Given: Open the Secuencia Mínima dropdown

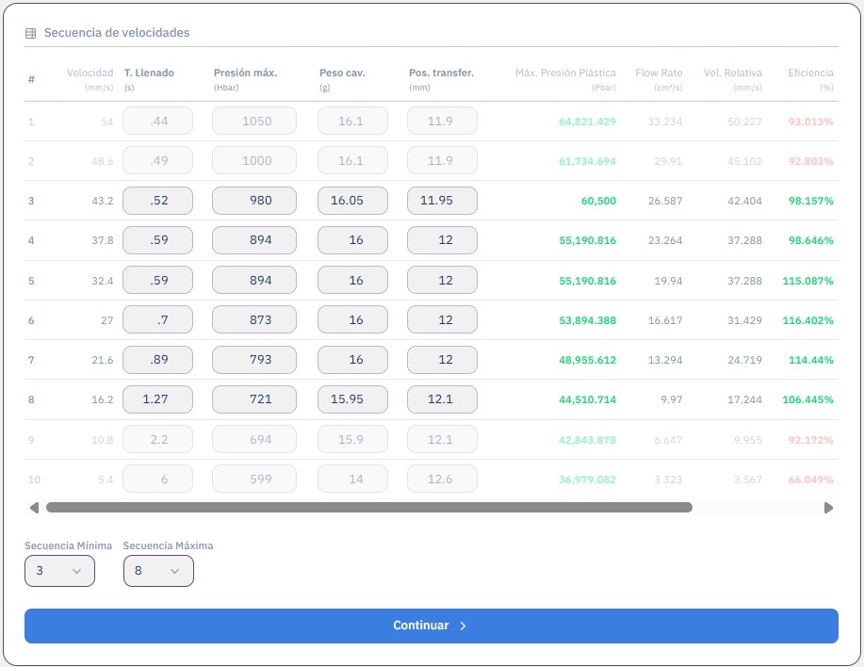Looking at the screenshot, I should pyautogui.click(x=59, y=571).
